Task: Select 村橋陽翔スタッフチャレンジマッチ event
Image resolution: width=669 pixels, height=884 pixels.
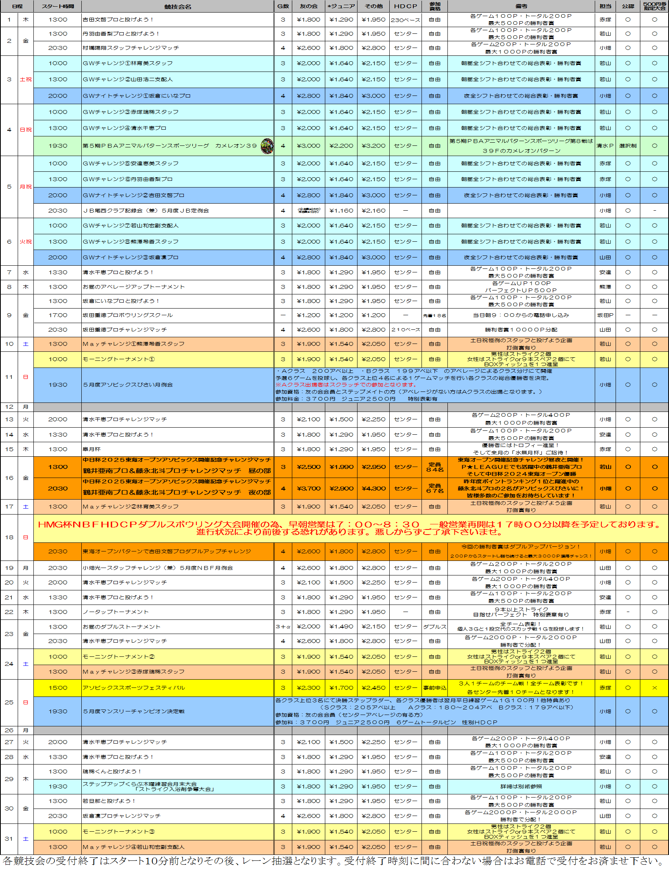Action: click(x=130, y=48)
